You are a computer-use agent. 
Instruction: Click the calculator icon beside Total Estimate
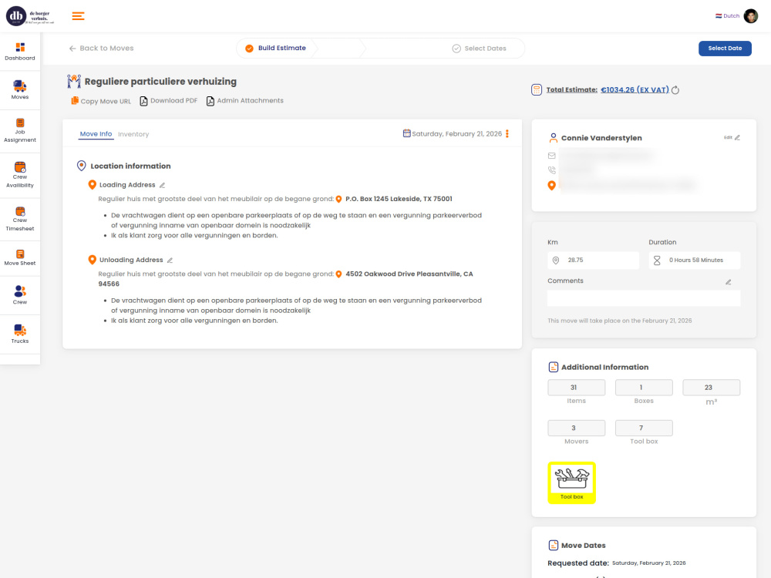coord(537,90)
